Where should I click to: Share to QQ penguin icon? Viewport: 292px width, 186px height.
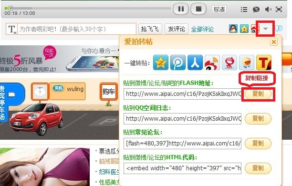pos(233,29)
